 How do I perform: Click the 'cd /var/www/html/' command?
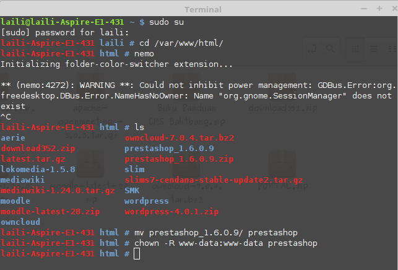coord(181,43)
